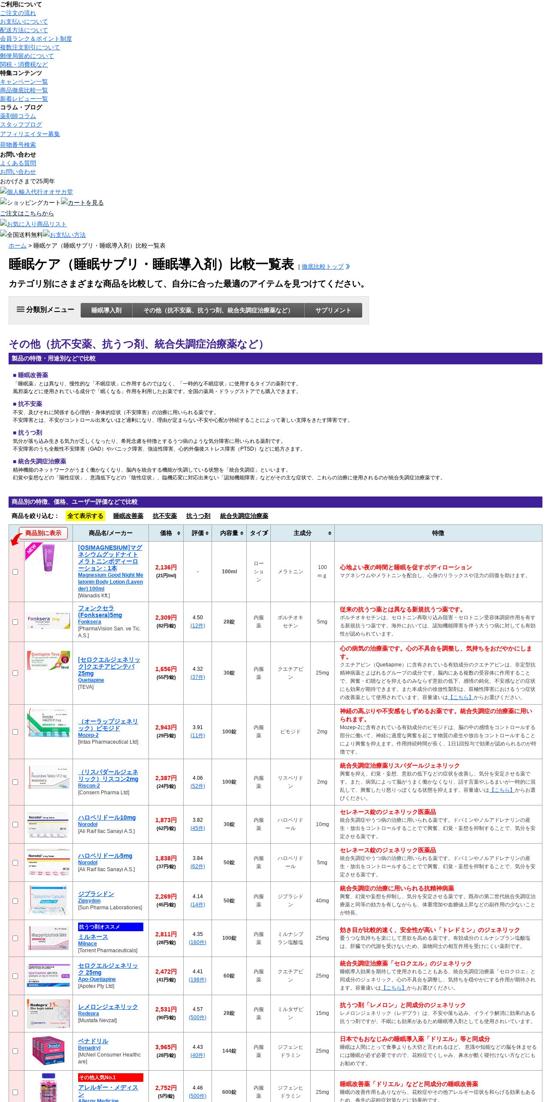Open the フォンクセラ(Fonksera)5mg product link
Screen dimensions: 551x1102
click(100, 612)
